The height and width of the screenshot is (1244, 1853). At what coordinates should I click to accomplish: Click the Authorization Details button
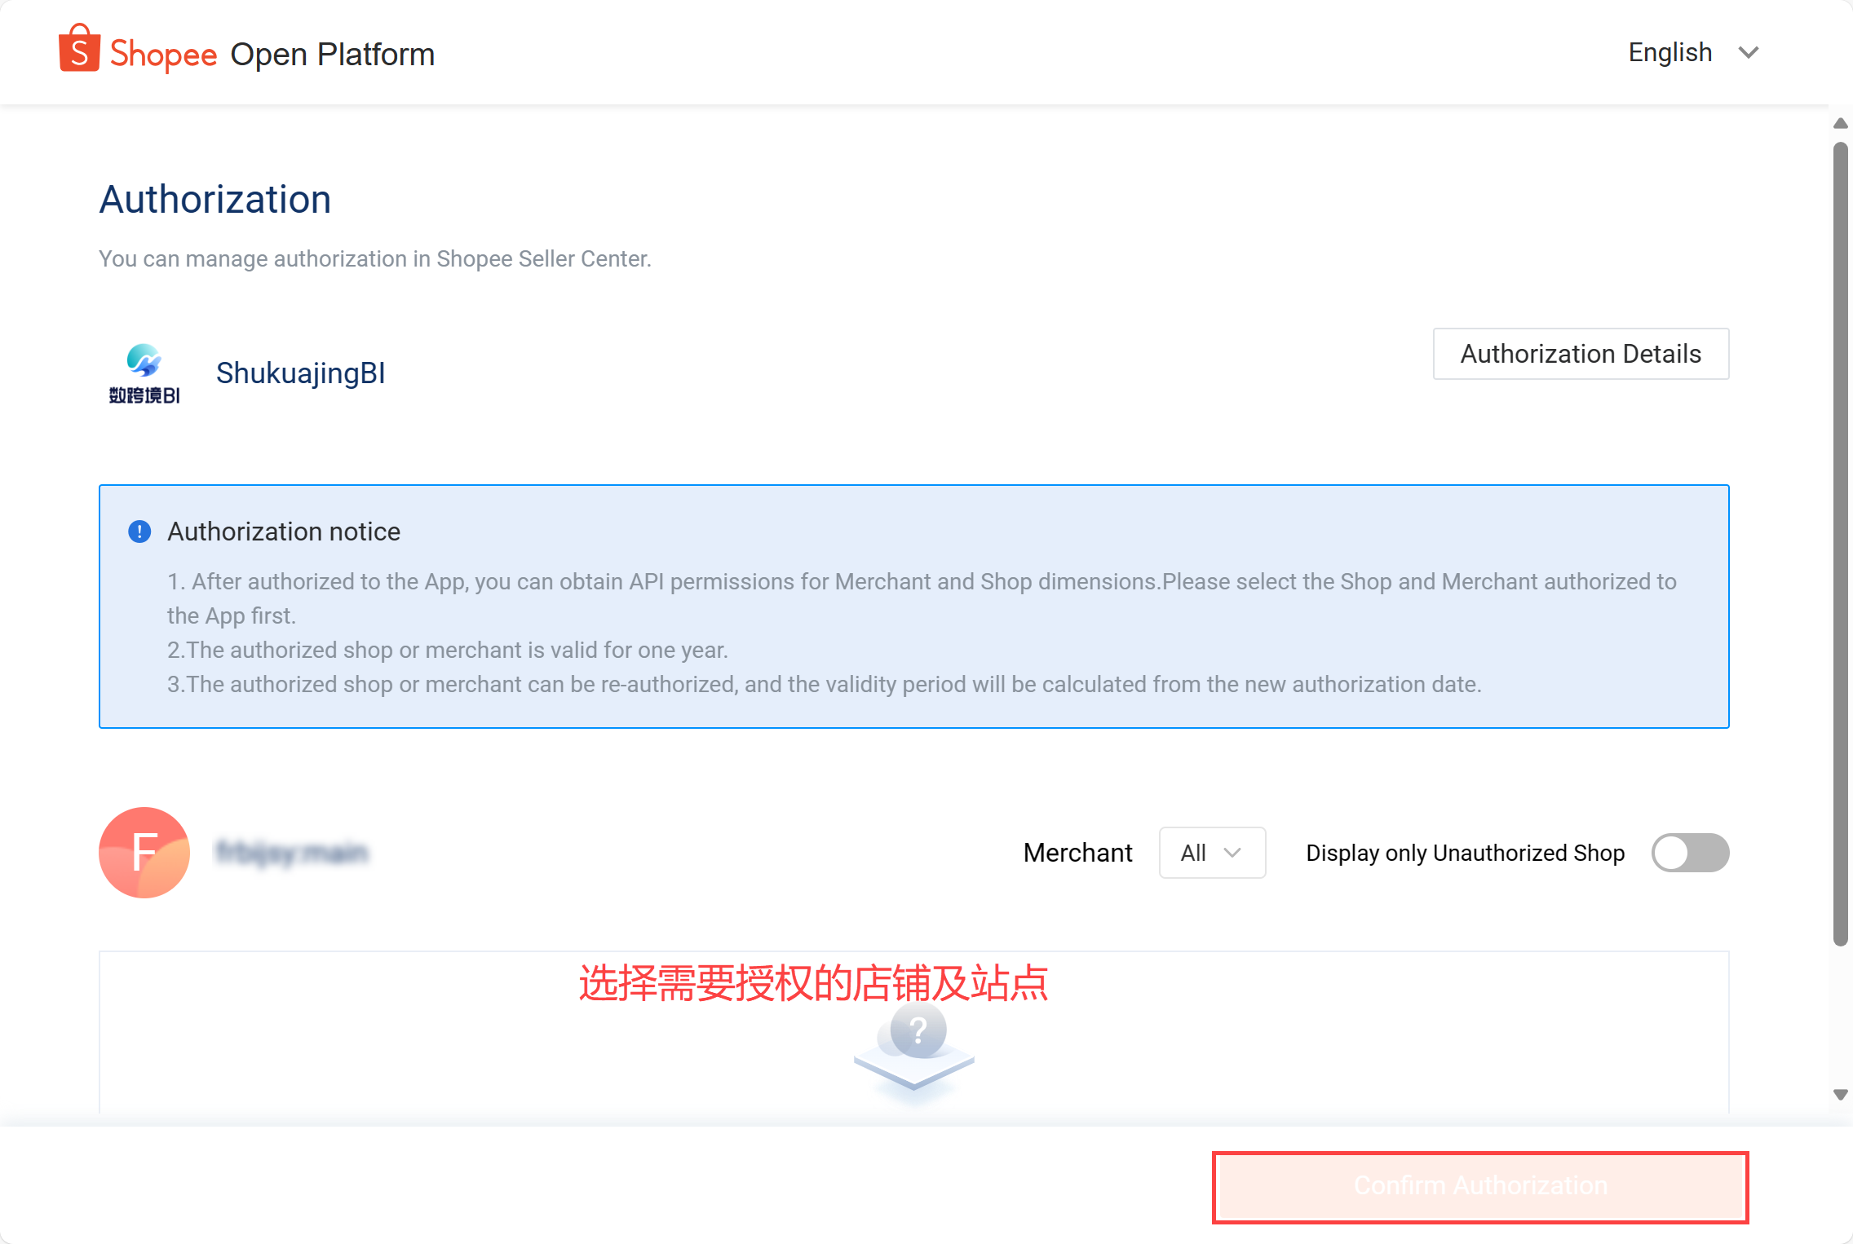(1580, 354)
